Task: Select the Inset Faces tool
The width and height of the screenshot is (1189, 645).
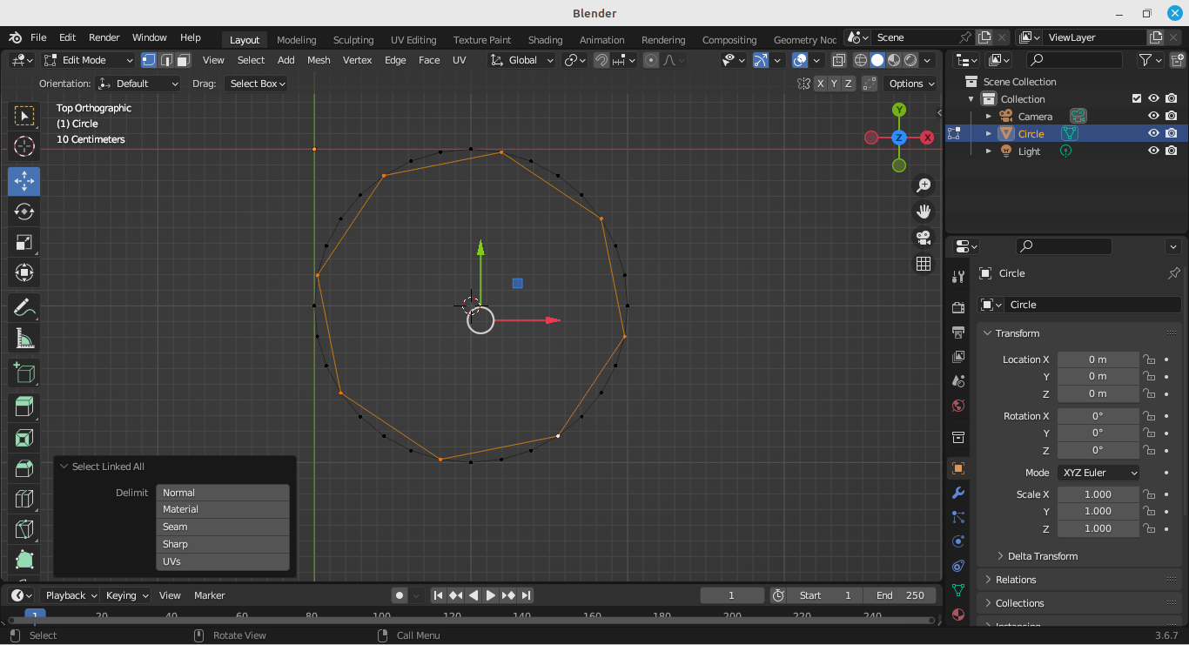Action: tap(24, 438)
